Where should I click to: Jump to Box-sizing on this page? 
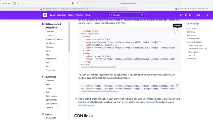pos(193,52)
